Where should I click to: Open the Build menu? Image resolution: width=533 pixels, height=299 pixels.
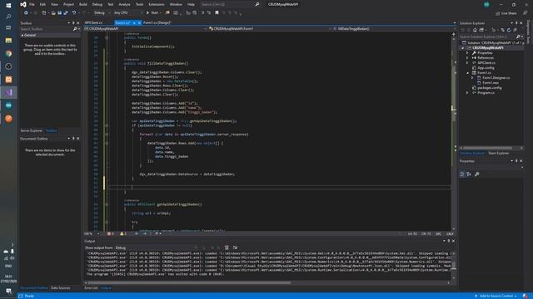point(83,4)
